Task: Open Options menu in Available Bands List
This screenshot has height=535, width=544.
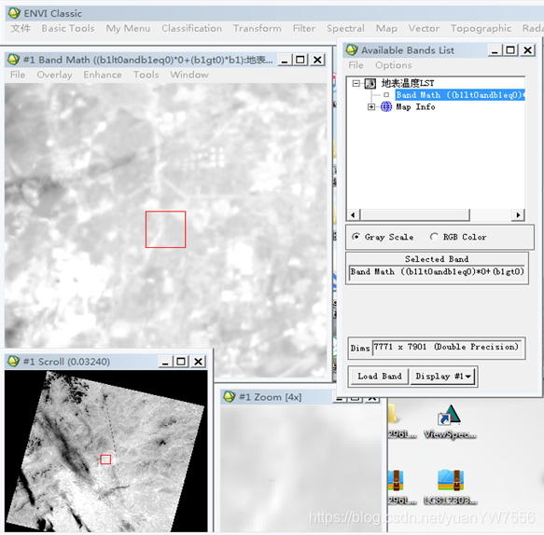Action: click(394, 65)
